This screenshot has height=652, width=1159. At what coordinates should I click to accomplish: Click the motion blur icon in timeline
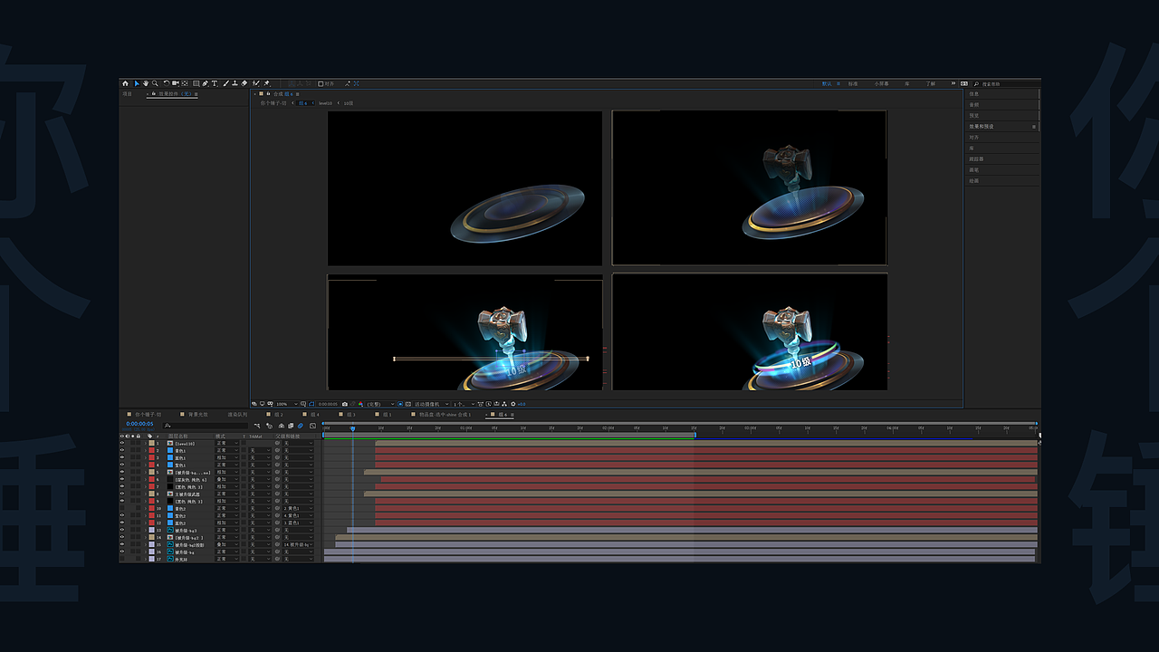(x=301, y=425)
